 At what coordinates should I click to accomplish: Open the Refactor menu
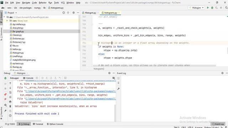pos(42,2)
